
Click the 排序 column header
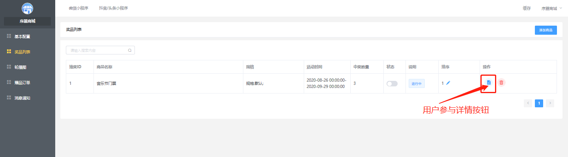[x=445, y=67]
